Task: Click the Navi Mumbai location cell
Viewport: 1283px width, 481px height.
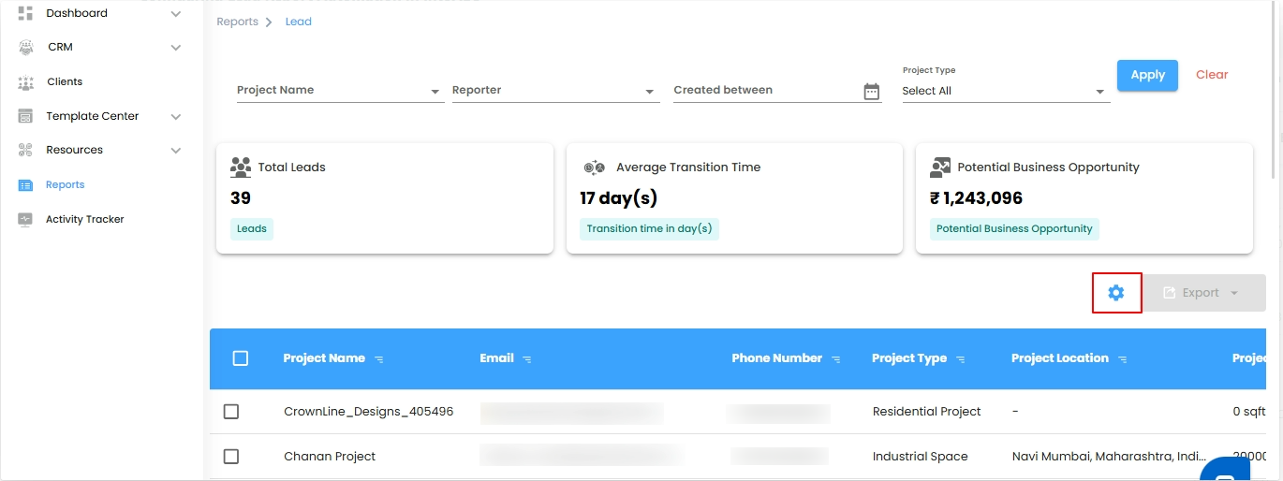Action: click(1110, 457)
